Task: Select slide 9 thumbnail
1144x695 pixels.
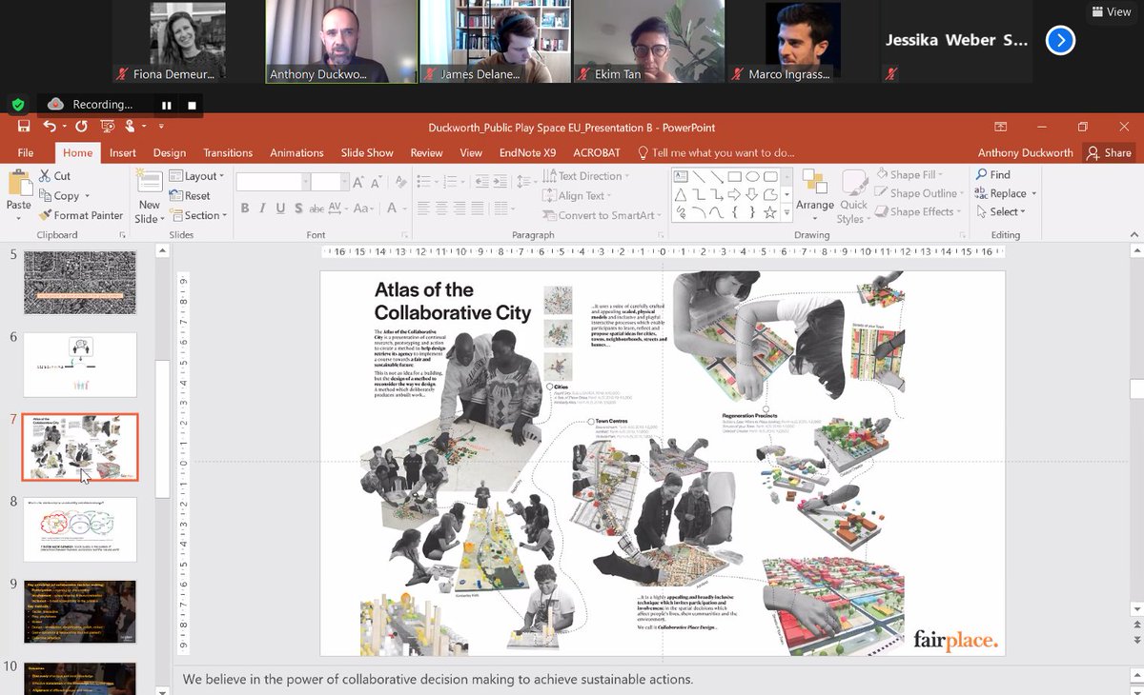Action: click(x=80, y=611)
